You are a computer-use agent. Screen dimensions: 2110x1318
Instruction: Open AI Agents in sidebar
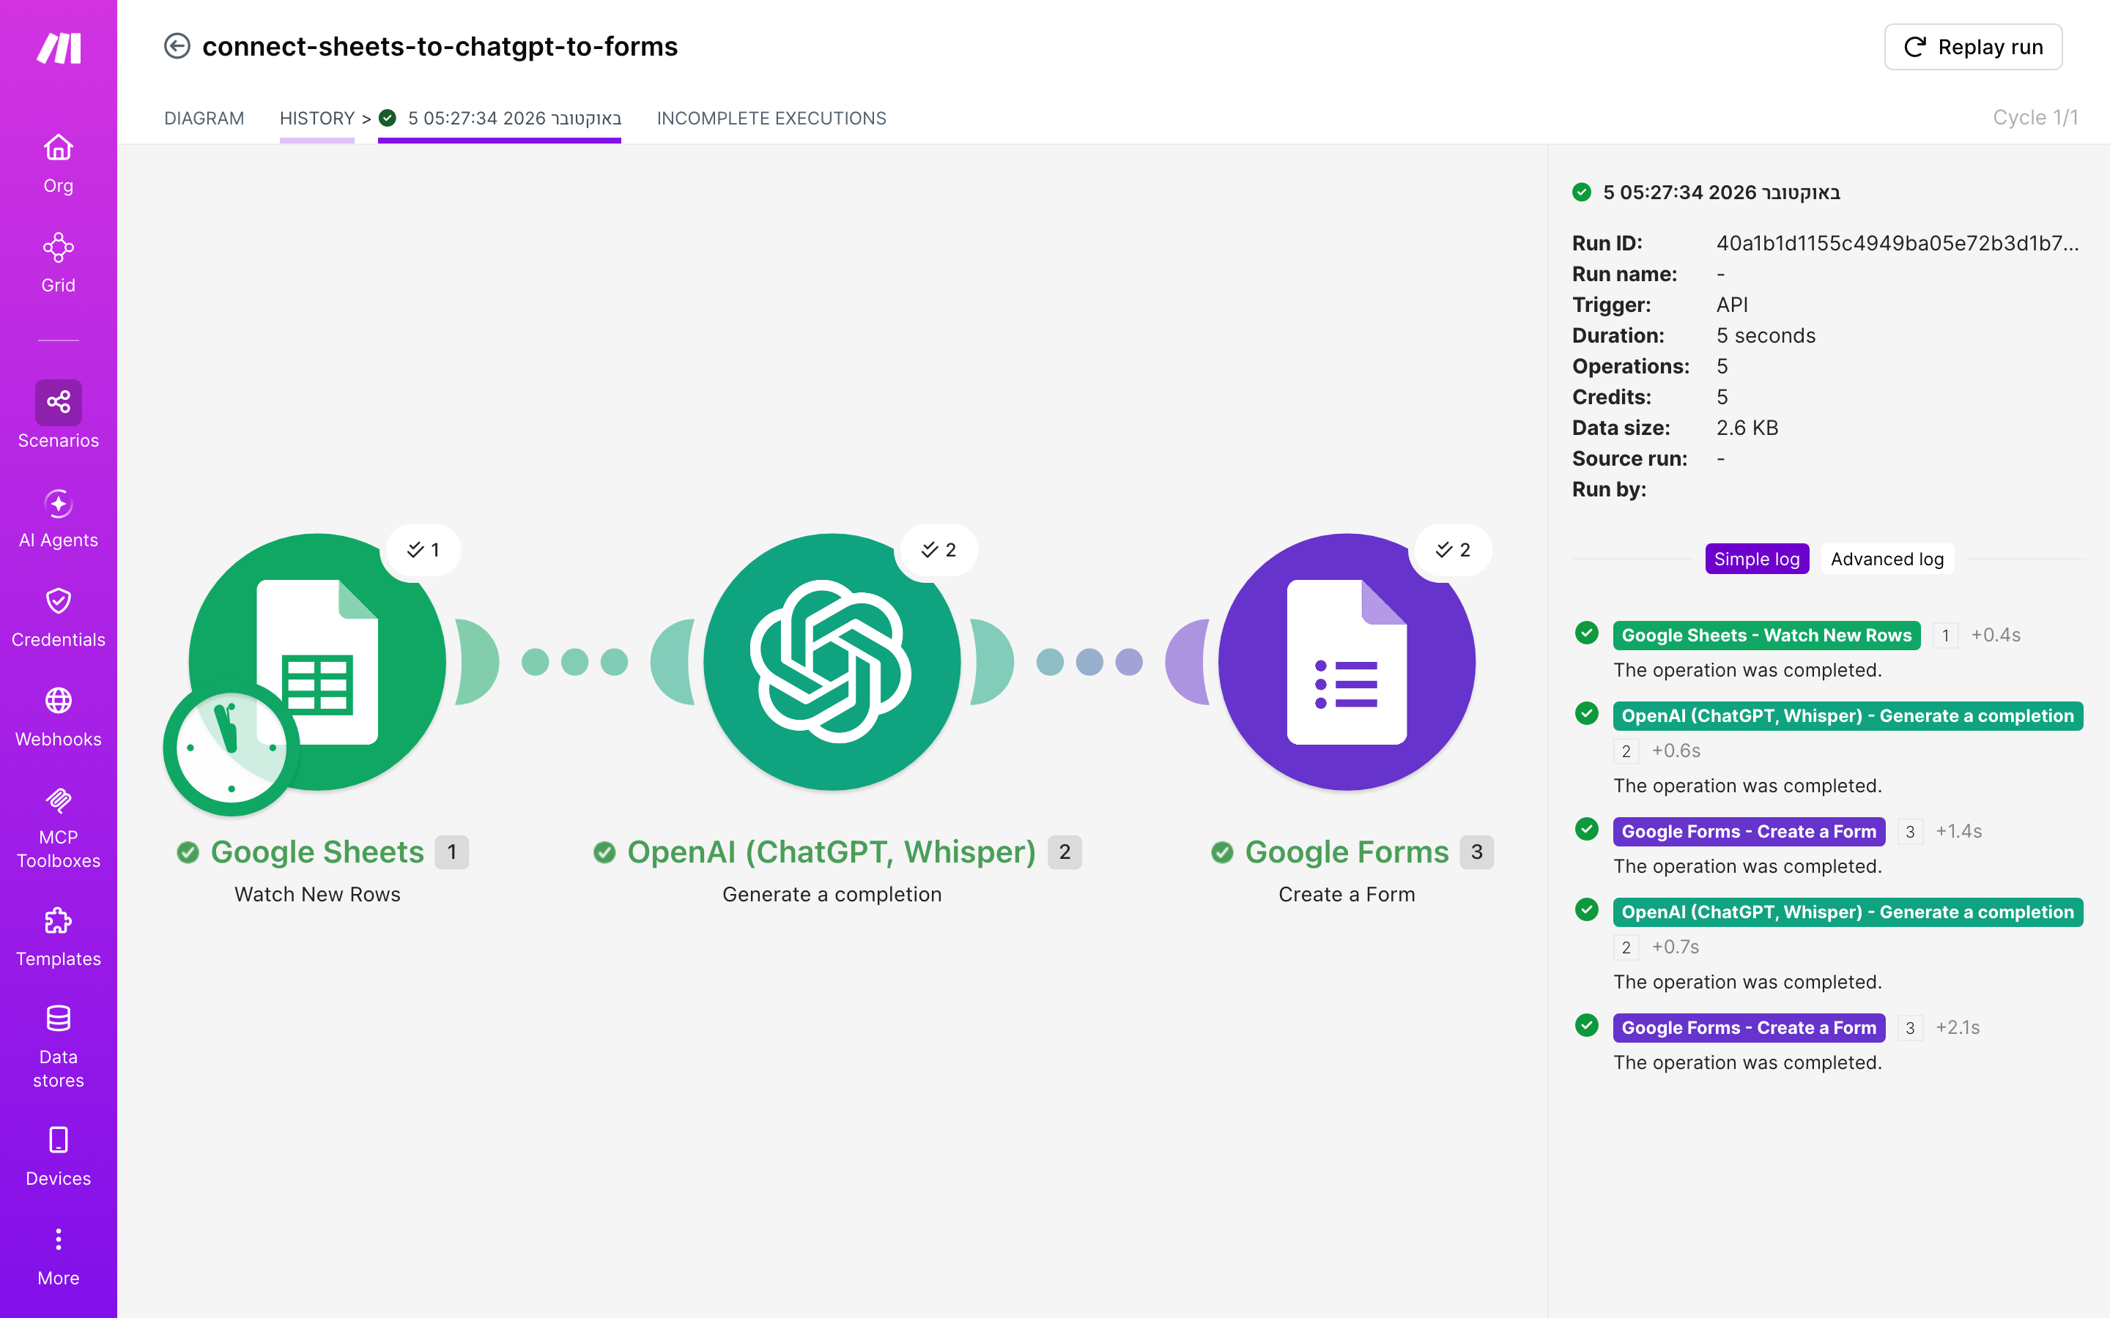[59, 503]
